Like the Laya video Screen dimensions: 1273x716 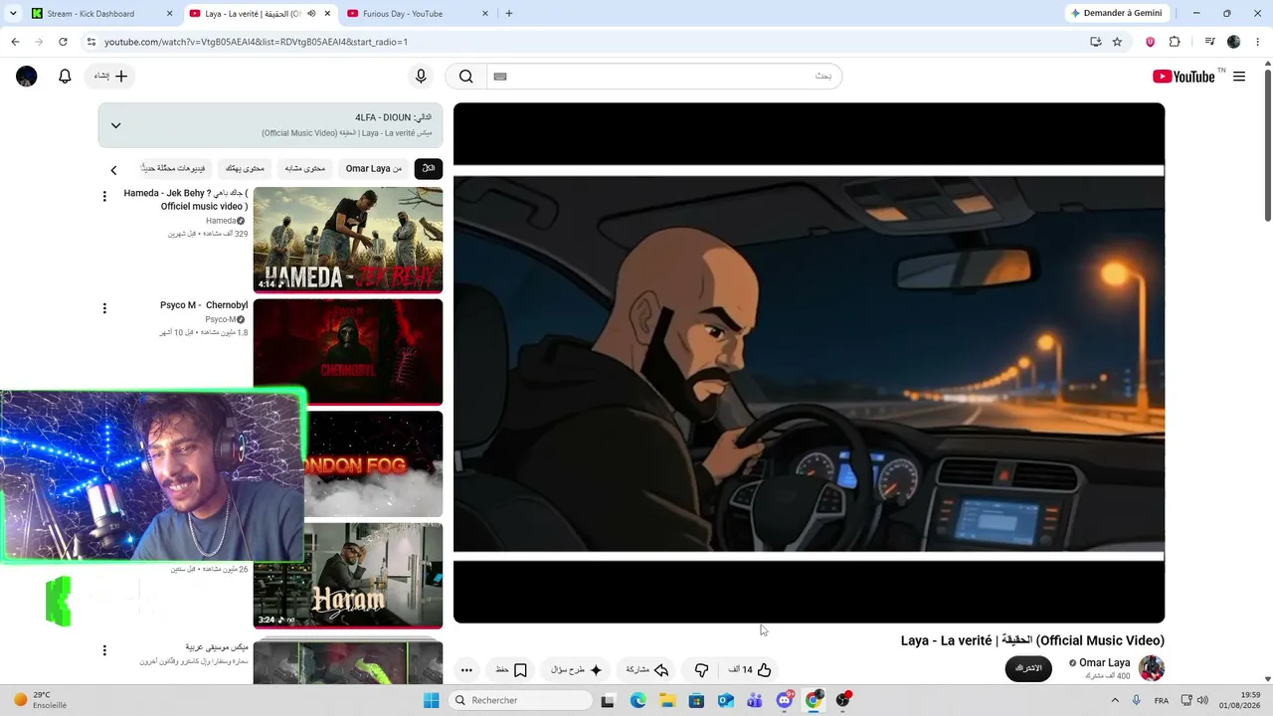[751, 670]
